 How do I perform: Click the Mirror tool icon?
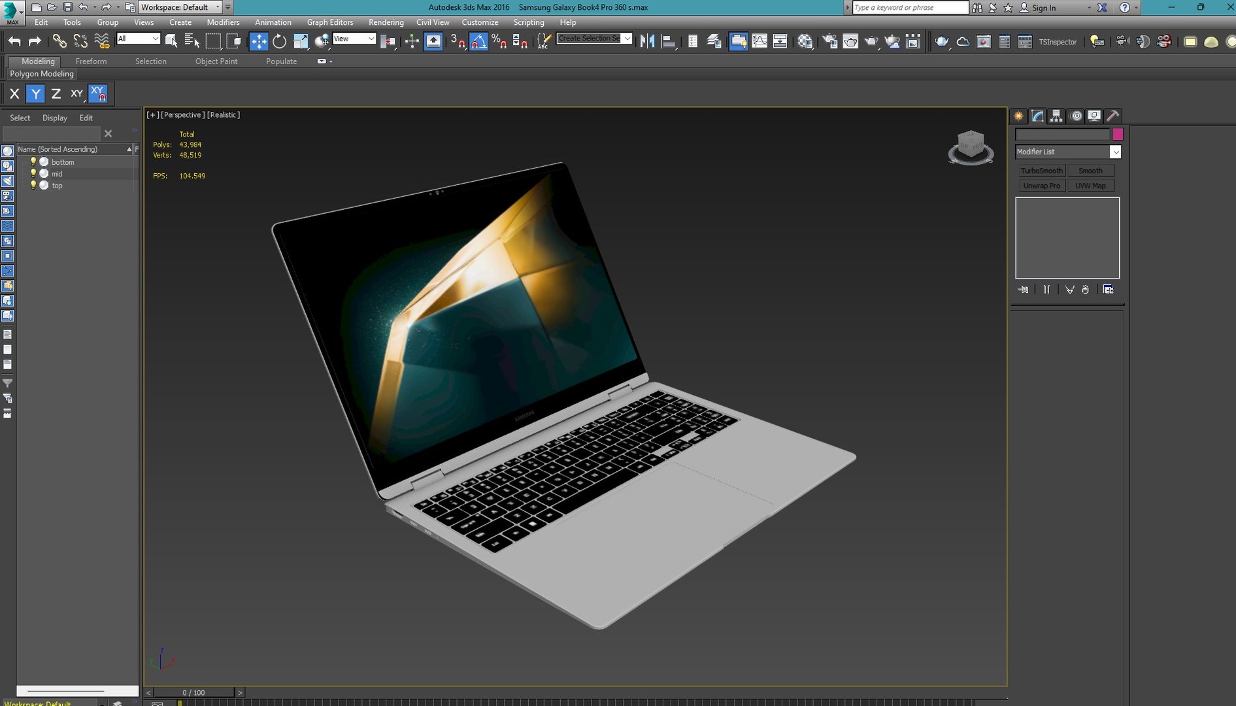click(x=648, y=41)
